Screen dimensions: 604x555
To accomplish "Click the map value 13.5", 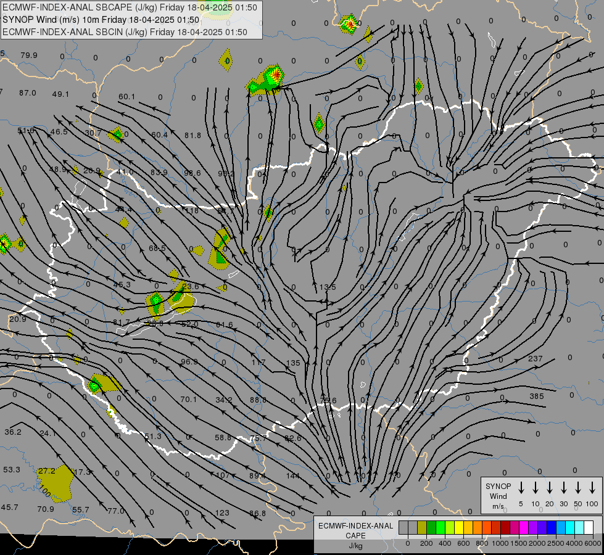I will pyautogui.click(x=328, y=287).
